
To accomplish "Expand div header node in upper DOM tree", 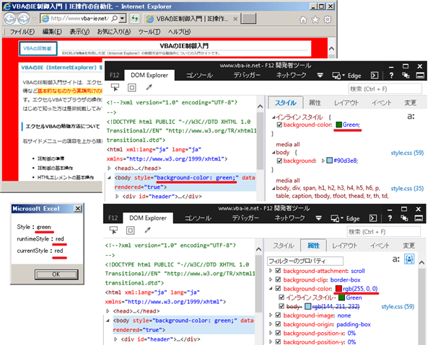I will 117,196.
